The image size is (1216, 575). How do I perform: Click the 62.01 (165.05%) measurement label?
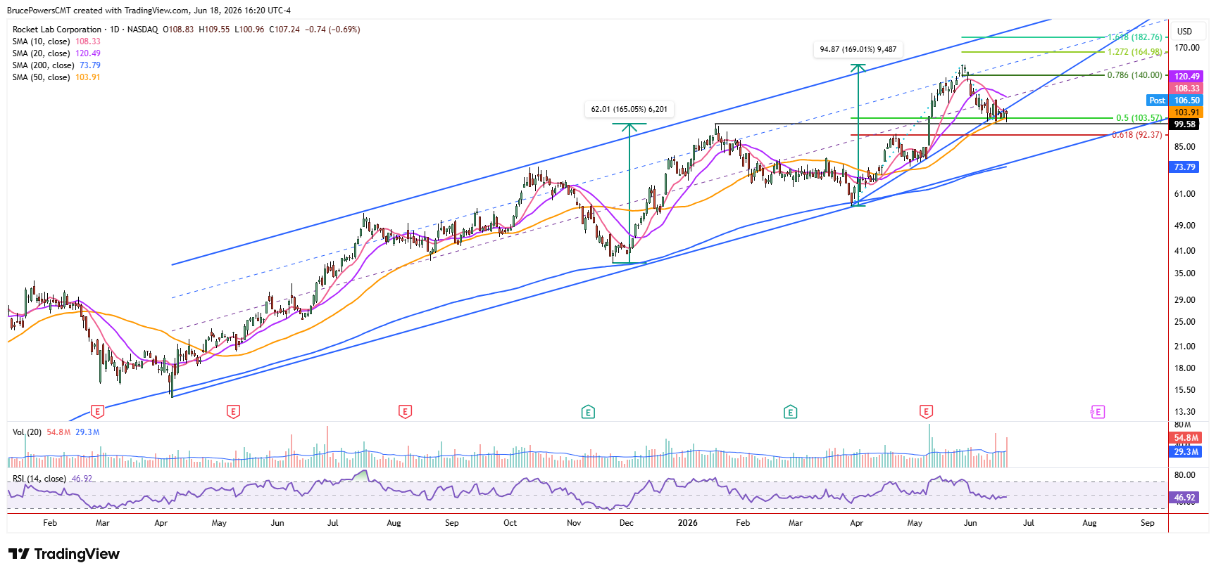click(x=629, y=109)
